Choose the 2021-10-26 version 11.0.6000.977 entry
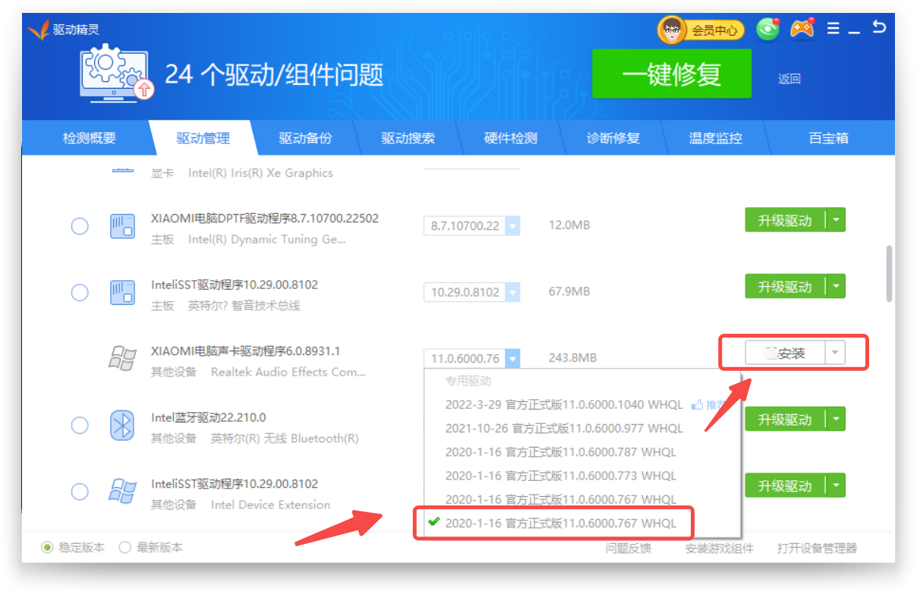The width and height of the screenshot is (917, 594). [x=563, y=429]
